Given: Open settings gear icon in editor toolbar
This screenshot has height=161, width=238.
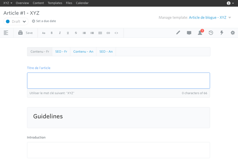Looking at the screenshot, I should coord(233,33).
